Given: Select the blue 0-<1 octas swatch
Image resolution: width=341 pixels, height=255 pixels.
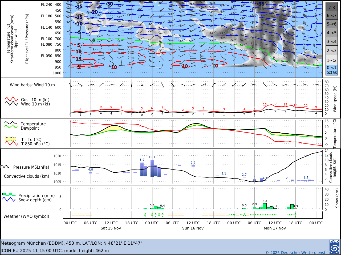Looking at the screenshot, I should [x=332, y=70].
